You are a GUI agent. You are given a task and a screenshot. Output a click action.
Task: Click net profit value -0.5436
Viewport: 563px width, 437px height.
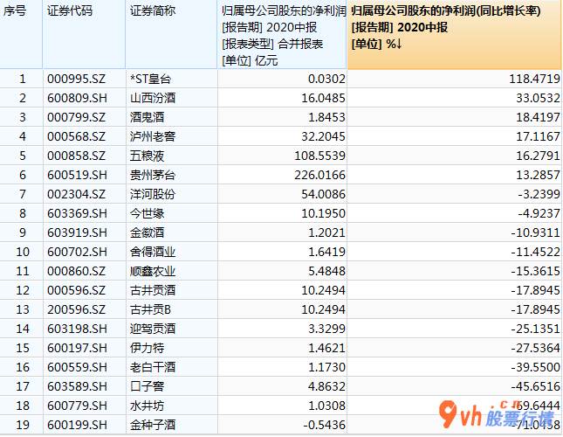(x=324, y=426)
